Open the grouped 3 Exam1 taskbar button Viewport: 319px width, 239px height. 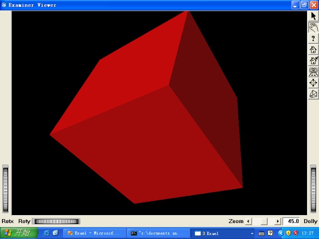223,233
